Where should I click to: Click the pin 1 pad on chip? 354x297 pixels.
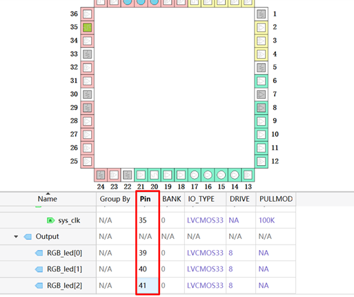point(262,15)
